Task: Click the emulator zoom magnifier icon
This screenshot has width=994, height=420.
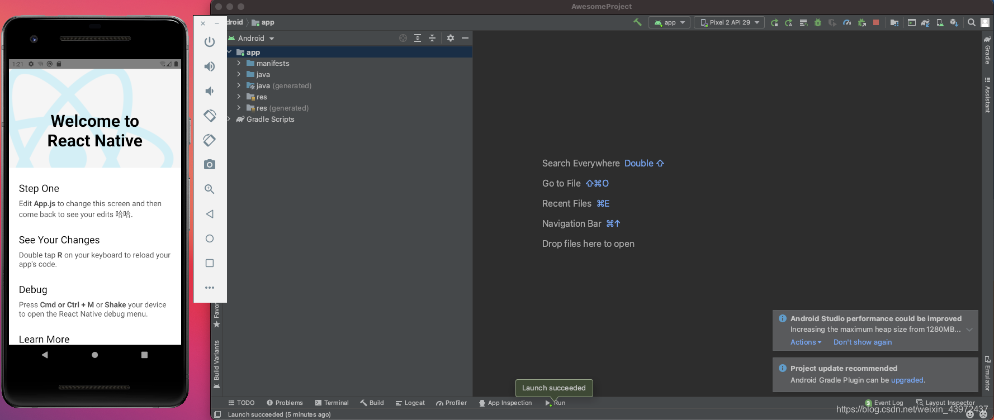Action: tap(210, 189)
